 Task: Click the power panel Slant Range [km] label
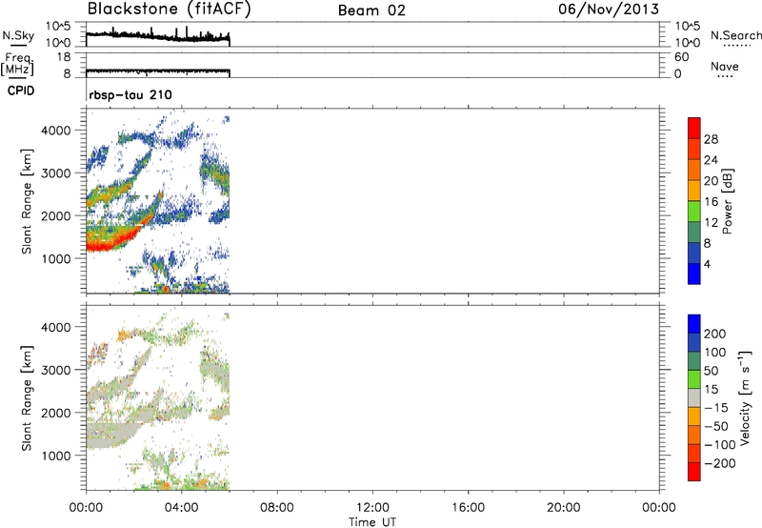coord(27,201)
